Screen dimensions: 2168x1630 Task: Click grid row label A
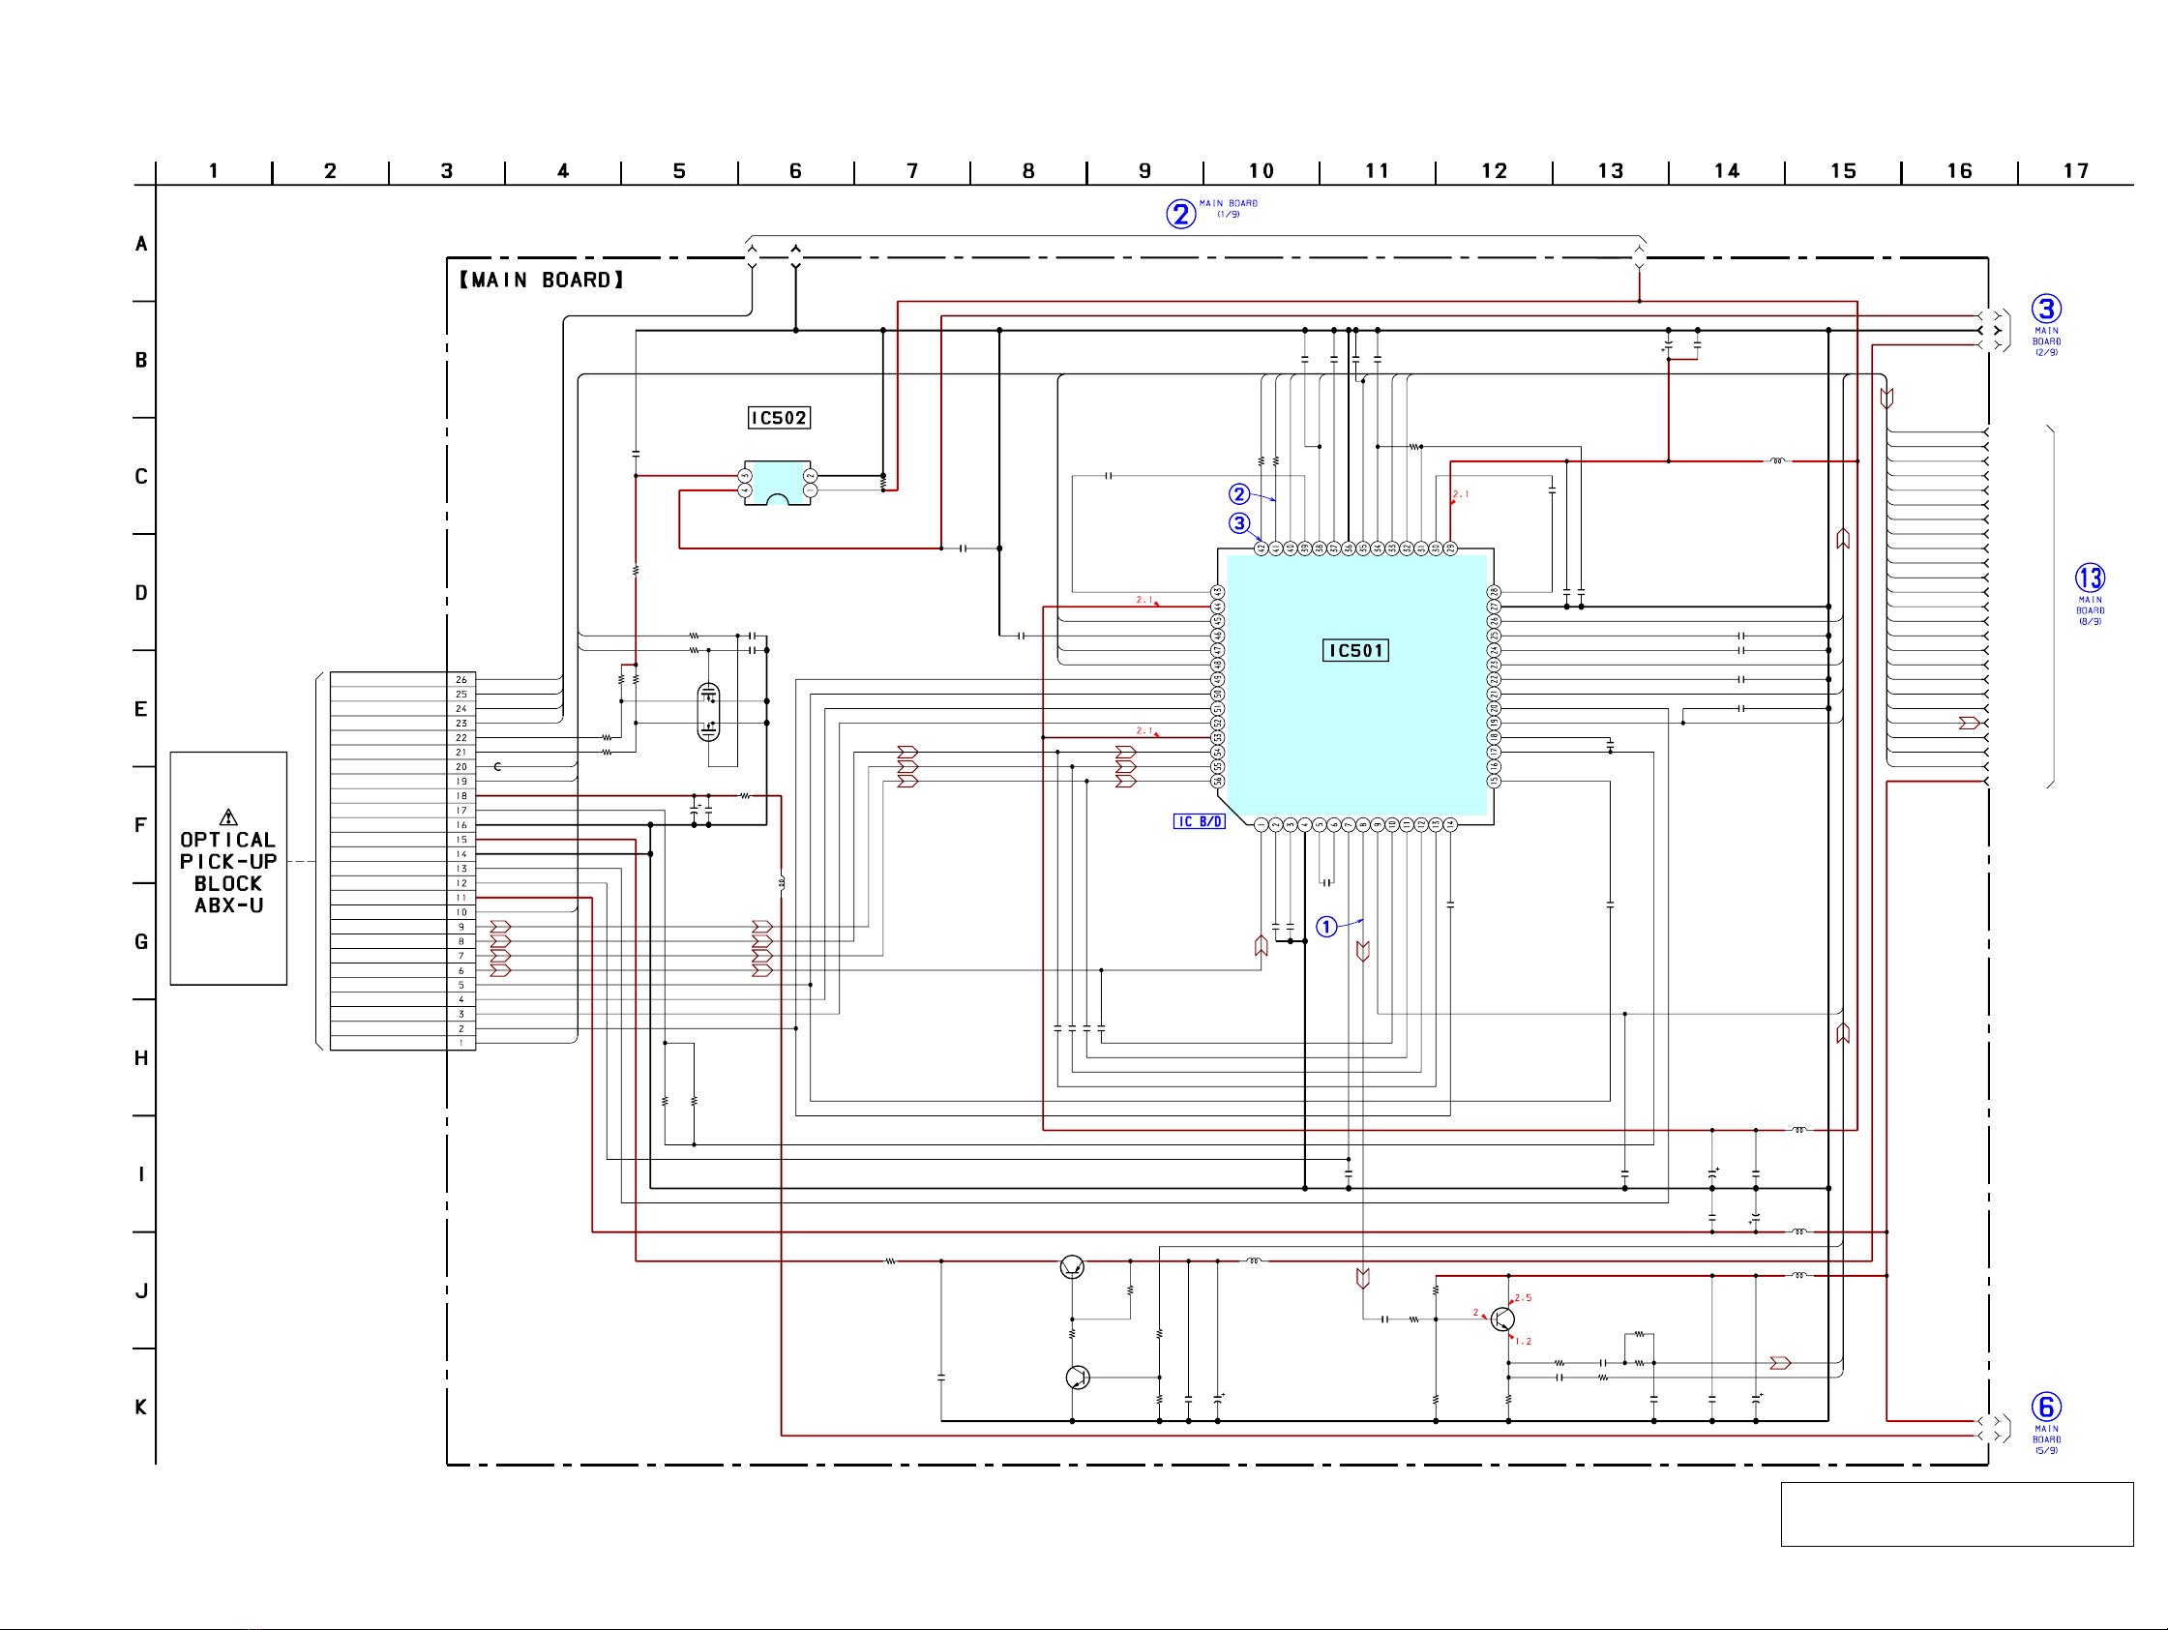(141, 243)
